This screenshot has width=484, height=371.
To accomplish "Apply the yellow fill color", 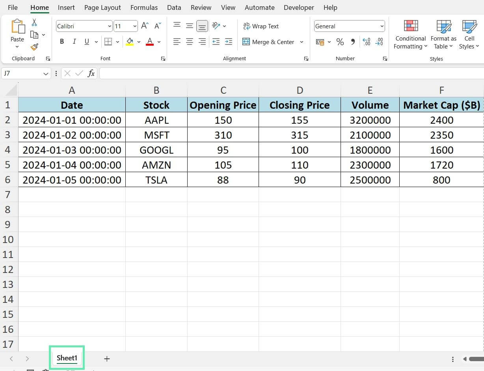I will (x=130, y=42).
